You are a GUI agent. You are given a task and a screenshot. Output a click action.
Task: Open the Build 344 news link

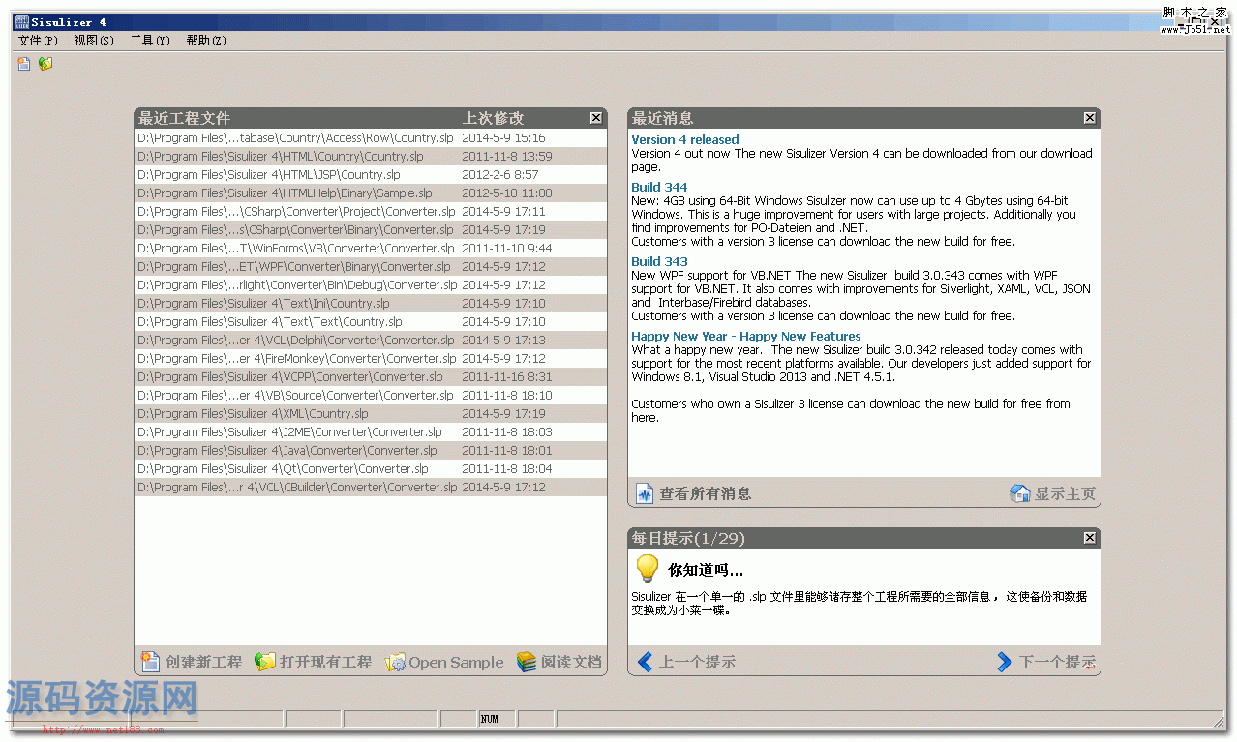[x=659, y=187]
